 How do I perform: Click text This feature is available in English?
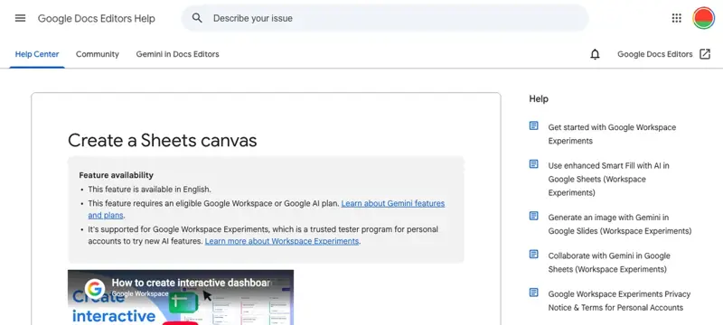(150, 190)
